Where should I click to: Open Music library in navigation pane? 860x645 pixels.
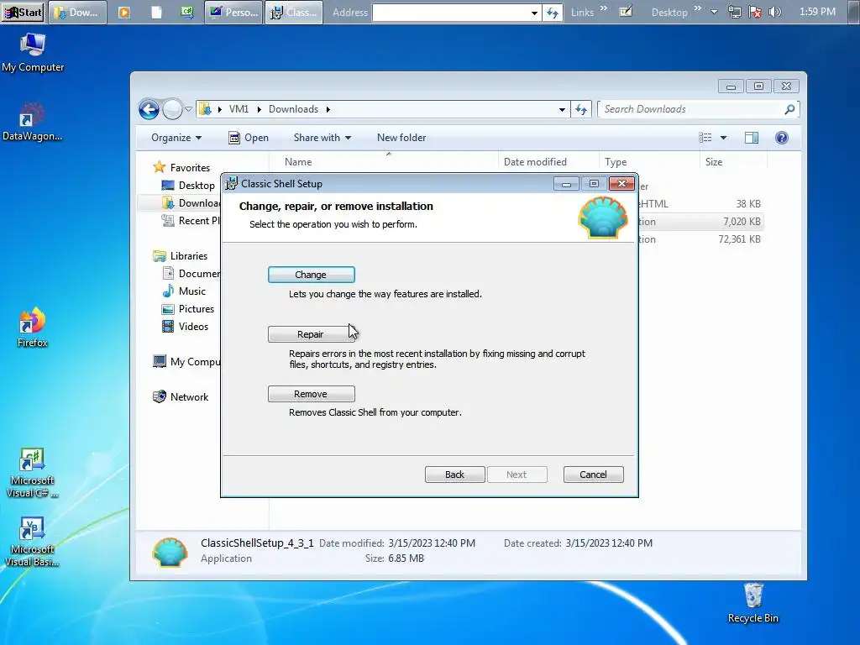[x=184, y=291]
